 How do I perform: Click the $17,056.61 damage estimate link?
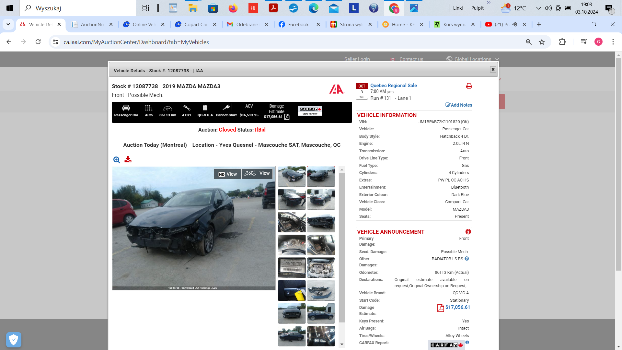(457, 307)
